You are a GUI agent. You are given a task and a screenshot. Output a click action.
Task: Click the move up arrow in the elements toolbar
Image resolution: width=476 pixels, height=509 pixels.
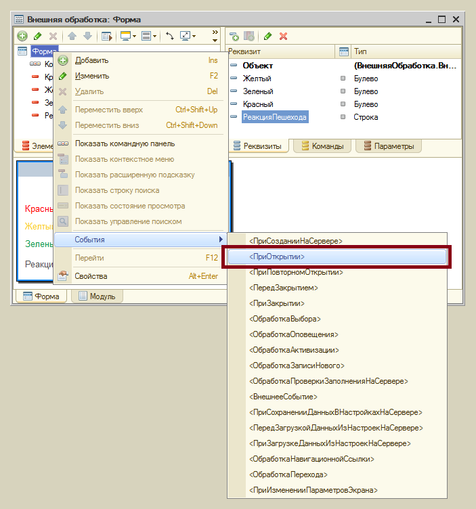pyautogui.click(x=72, y=36)
